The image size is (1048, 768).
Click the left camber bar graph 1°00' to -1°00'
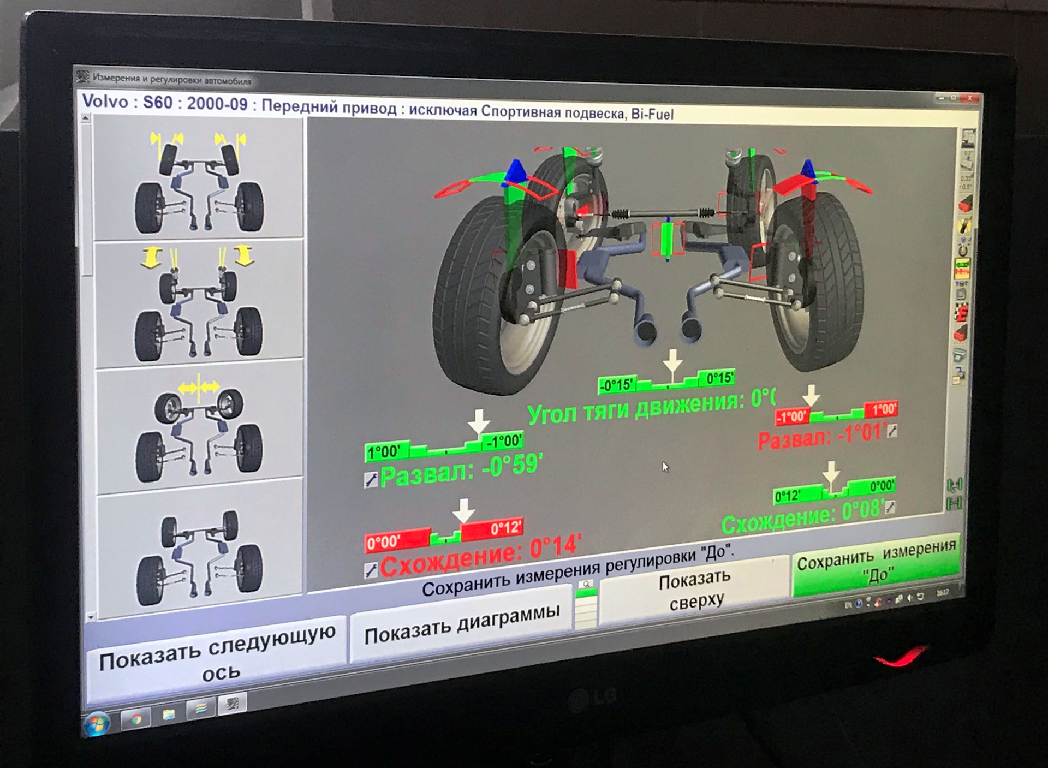[x=445, y=447]
